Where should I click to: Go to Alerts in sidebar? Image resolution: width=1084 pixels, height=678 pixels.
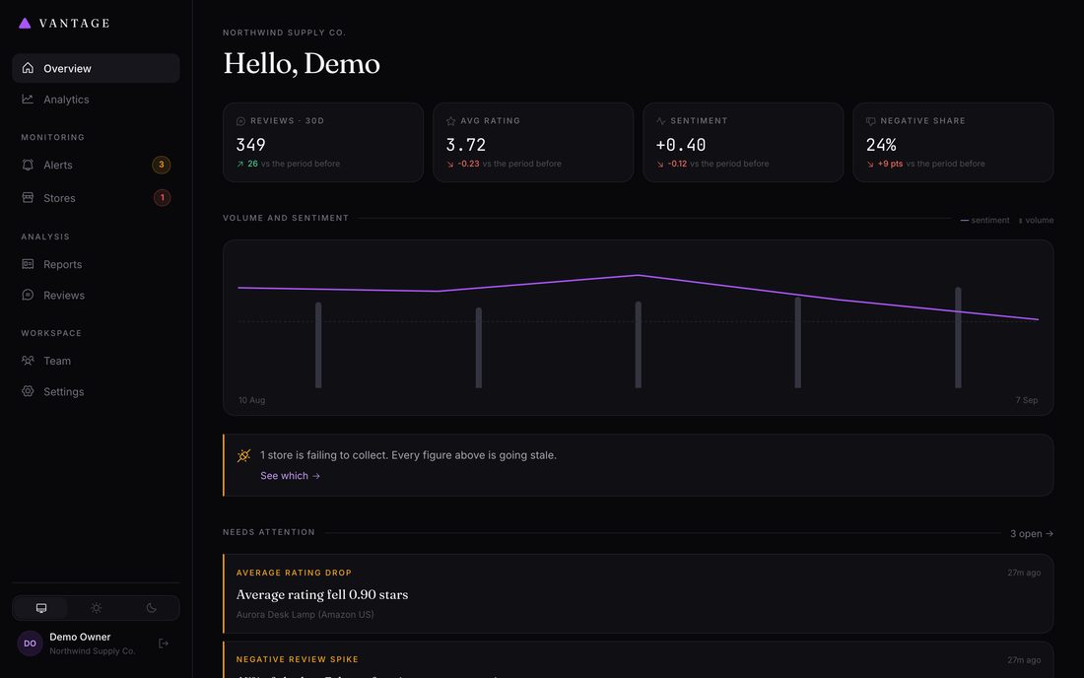pyautogui.click(x=97, y=165)
